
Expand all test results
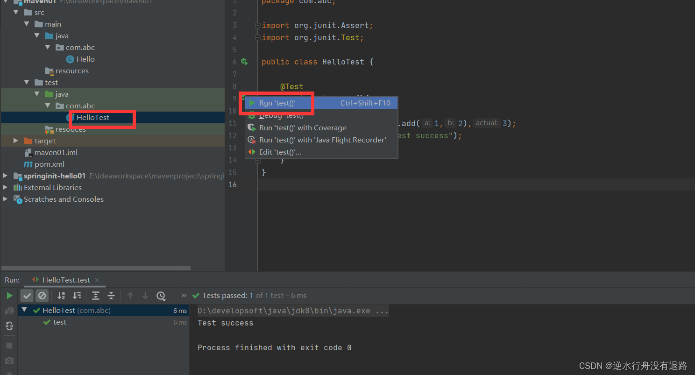point(96,296)
